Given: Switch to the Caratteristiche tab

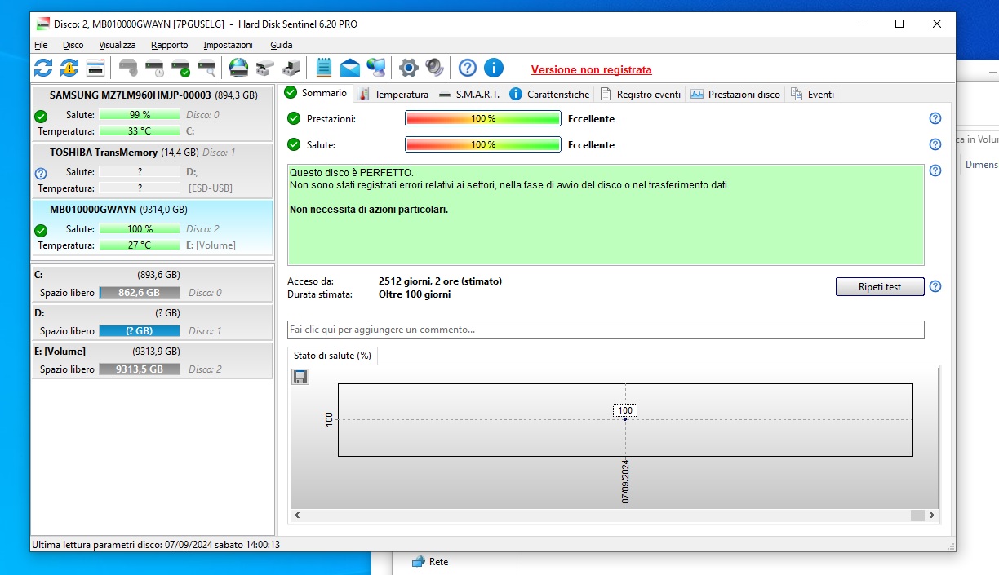Looking at the screenshot, I should (x=549, y=95).
